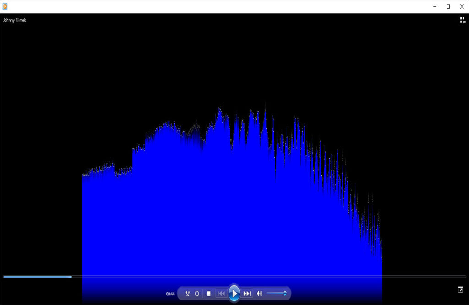
Task: View the player in full screen
Action: coord(460,289)
